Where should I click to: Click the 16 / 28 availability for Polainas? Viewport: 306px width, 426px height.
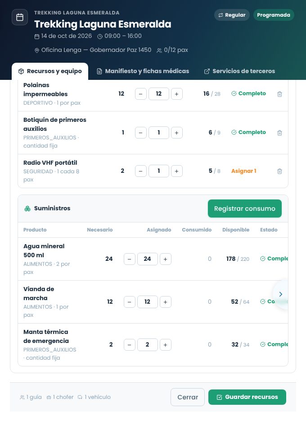(212, 94)
